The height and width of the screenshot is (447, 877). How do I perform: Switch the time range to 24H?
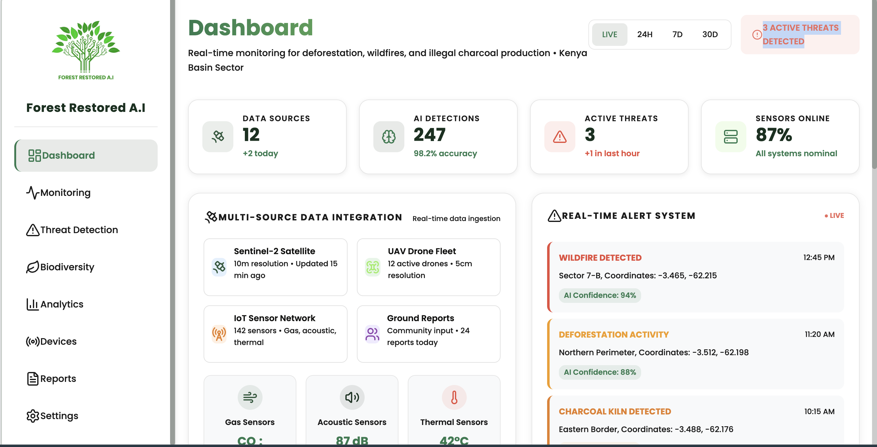pyautogui.click(x=645, y=34)
